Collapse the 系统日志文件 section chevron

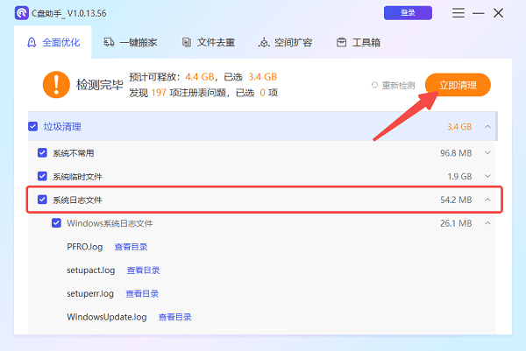[487, 200]
